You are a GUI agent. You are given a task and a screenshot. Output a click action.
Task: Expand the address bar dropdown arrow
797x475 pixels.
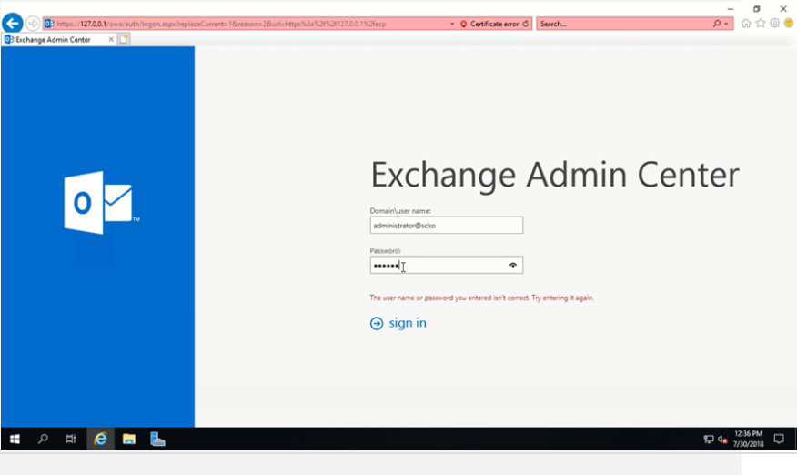coord(453,24)
